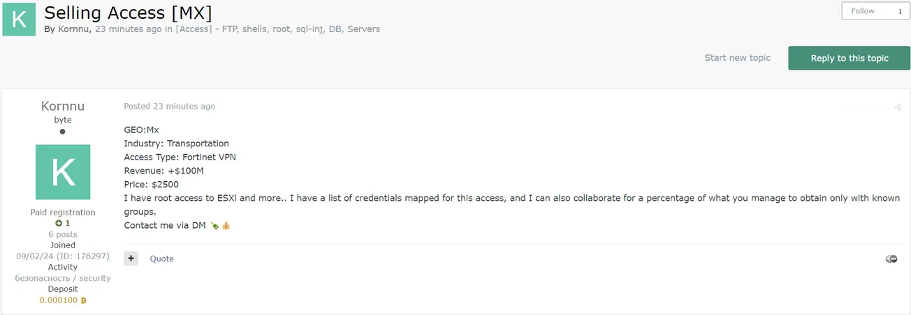The width and height of the screenshot is (911, 315).
Task: Quote Kornnu's post
Action: pos(162,259)
